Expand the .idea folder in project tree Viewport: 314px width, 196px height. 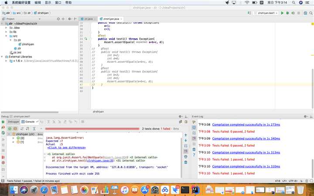(x=6, y=27)
